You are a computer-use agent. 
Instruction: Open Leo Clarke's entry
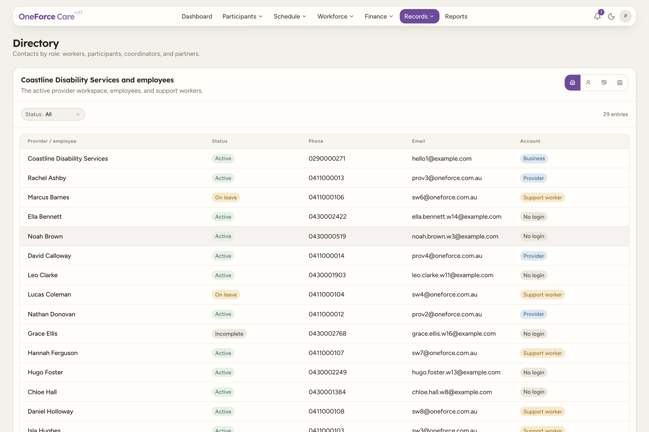(x=324, y=275)
